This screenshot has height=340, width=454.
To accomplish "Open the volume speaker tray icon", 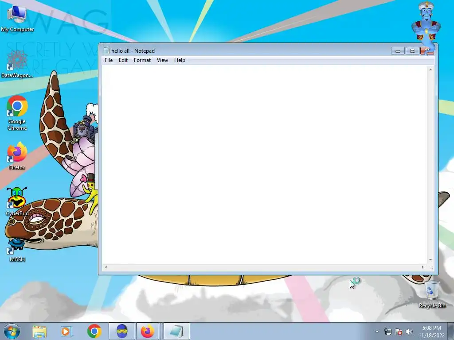I will click(x=409, y=332).
